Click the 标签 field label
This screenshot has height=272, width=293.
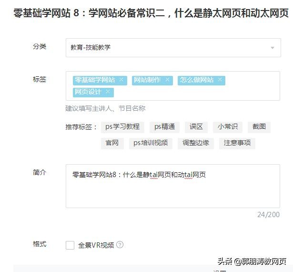[x=40, y=79]
